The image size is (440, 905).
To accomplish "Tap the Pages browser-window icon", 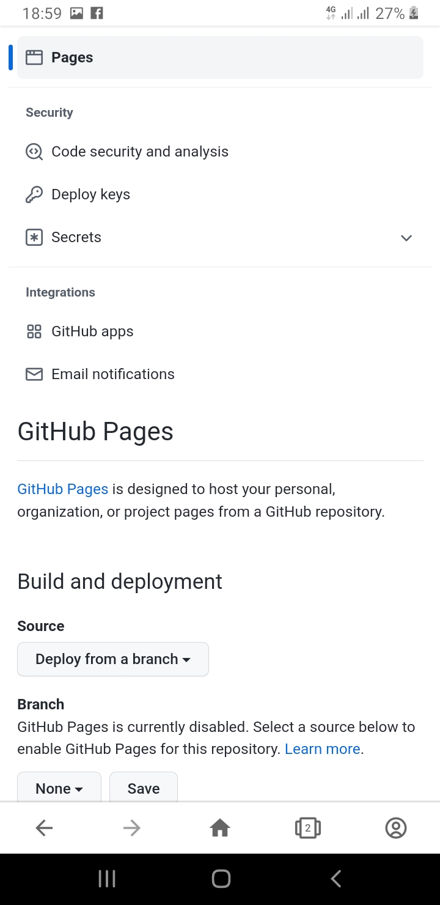I will tap(34, 57).
